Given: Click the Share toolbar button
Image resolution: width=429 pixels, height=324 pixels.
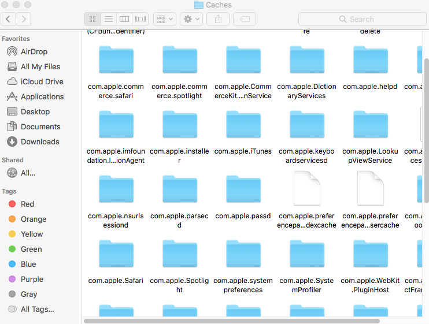Looking at the screenshot, I should point(218,19).
